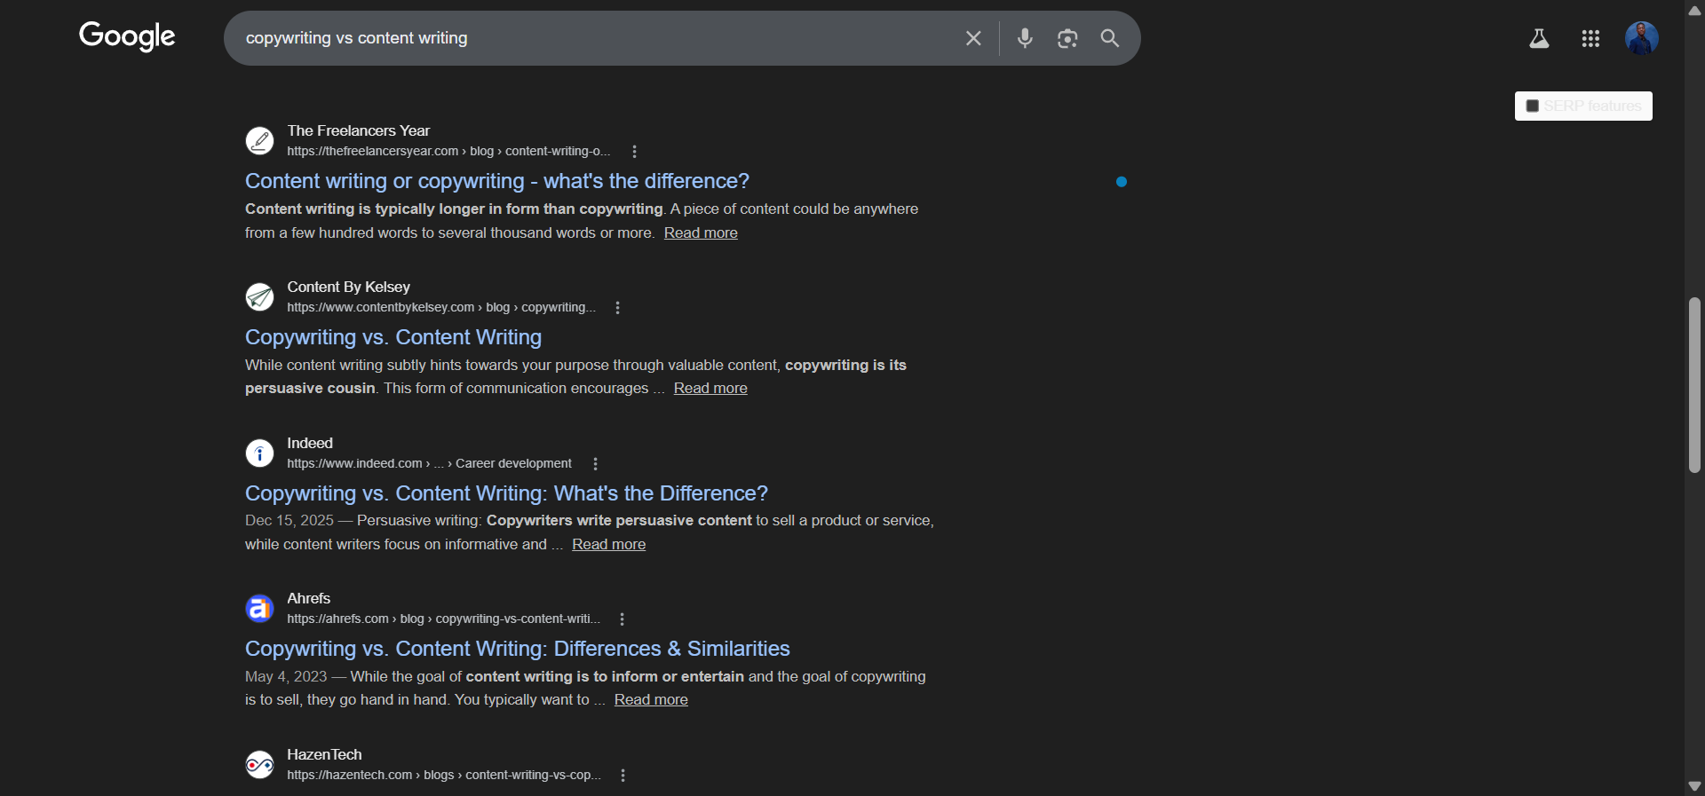This screenshot has width=1705, height=796.
Task: Submit search with magnifier icon
Action: coord(1110,38)
